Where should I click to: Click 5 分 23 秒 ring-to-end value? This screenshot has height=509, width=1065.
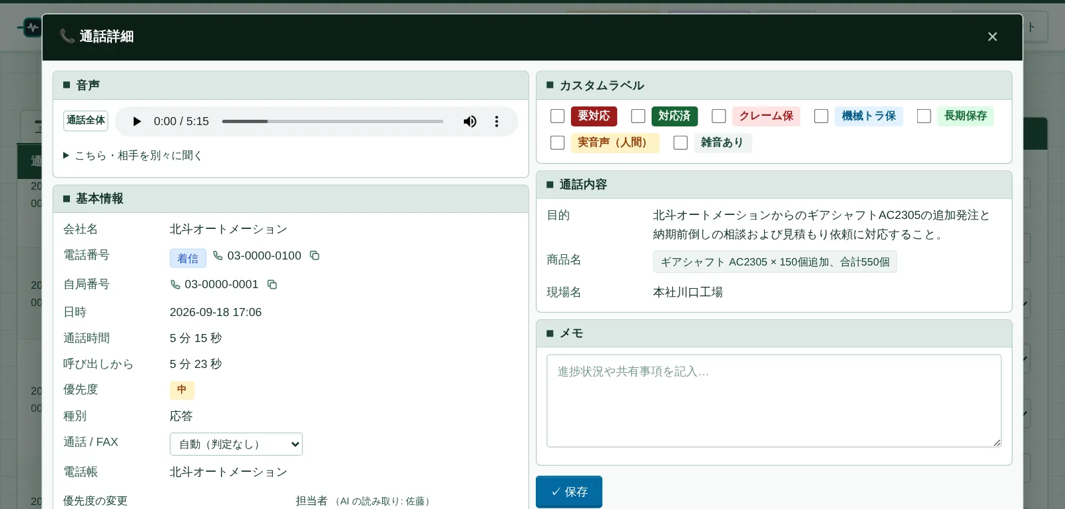click(x=196, y=364)
